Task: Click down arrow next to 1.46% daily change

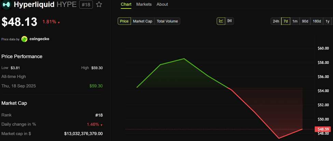Action: 101,125
